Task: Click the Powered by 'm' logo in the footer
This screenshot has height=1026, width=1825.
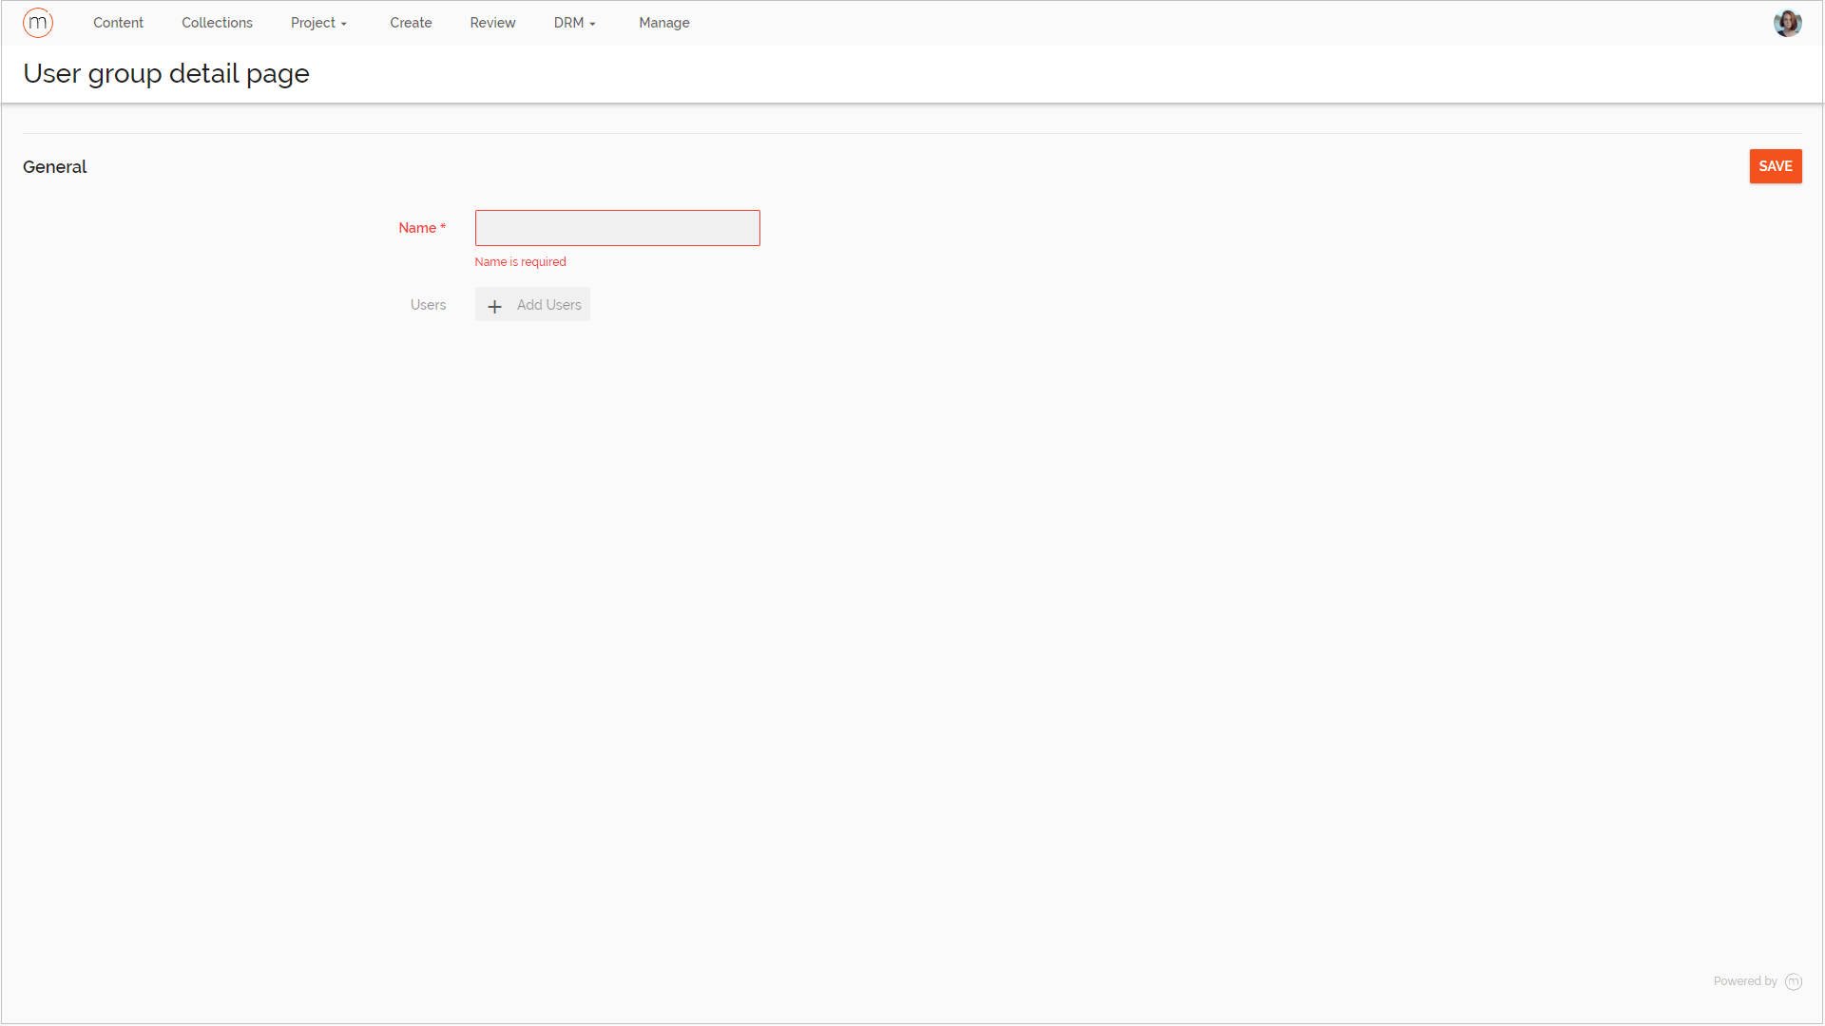Action: 1794,982
